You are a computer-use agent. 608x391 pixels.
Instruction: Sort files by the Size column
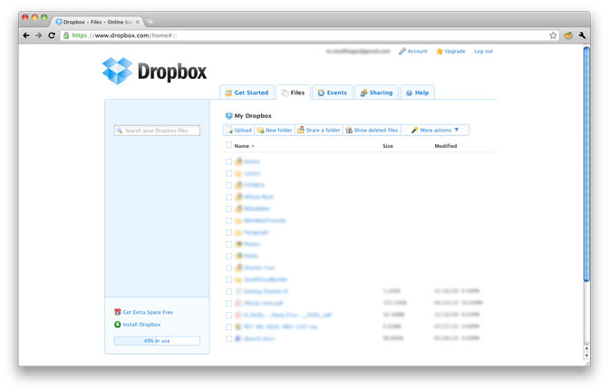(388, 146)
